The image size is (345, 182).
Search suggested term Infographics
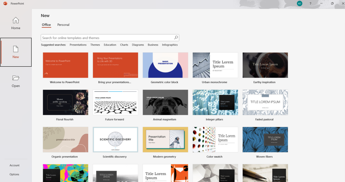170,45
